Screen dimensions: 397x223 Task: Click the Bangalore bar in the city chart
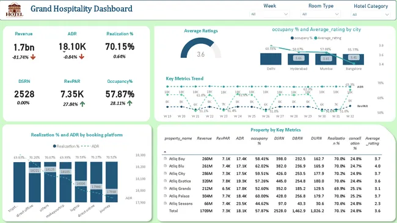[354, 59]
